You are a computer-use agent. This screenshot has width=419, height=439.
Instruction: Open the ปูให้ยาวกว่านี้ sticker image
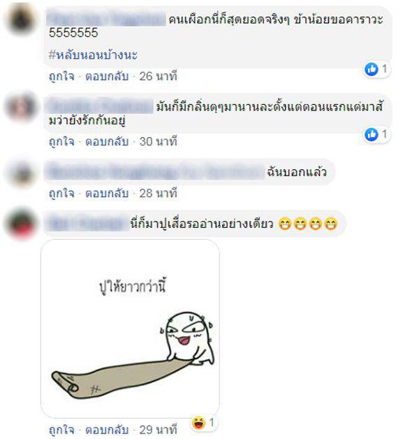click(x=130, y=329)
